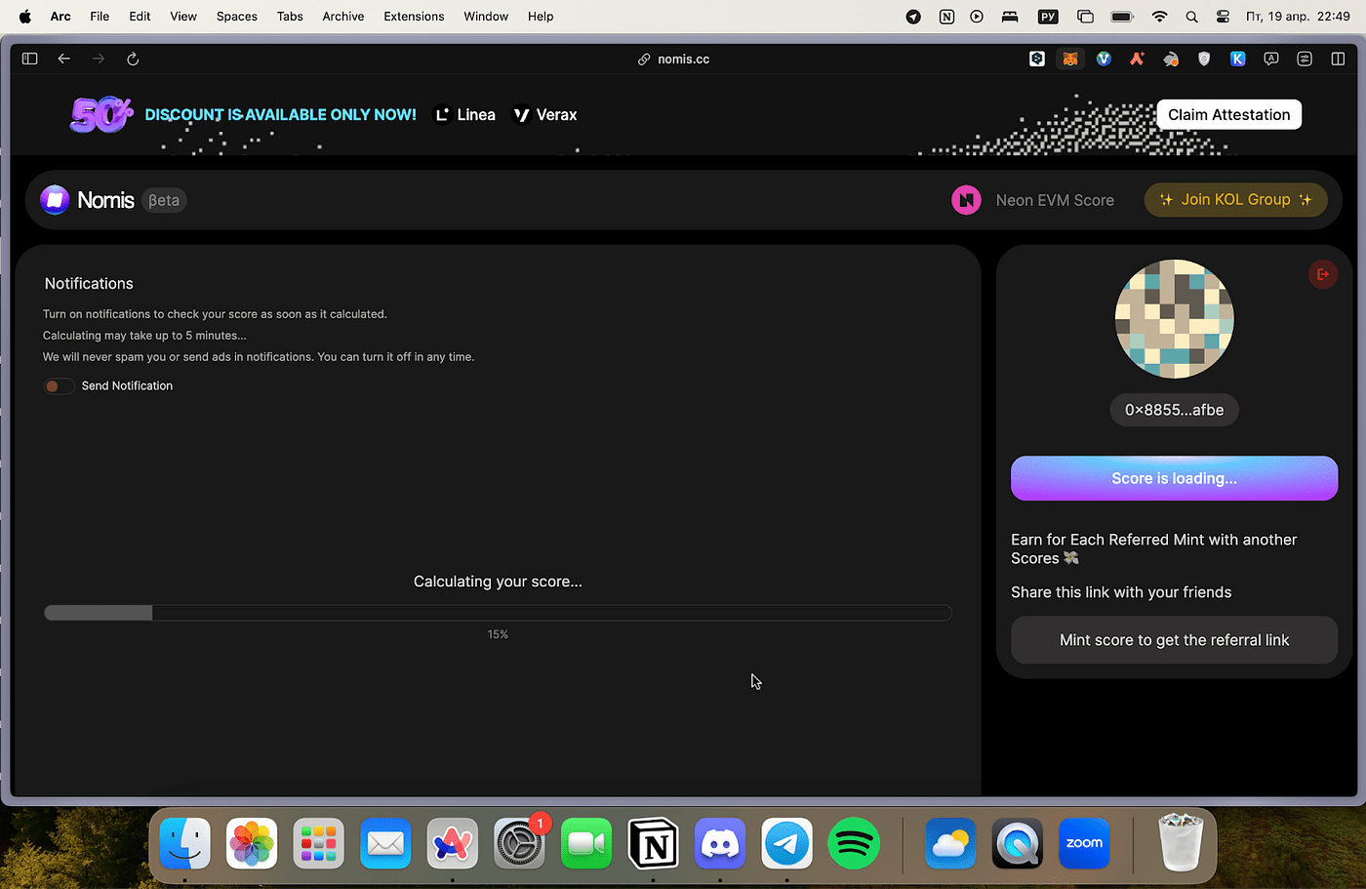This screenshot has height=889, width=1366.
Task: Open the blue K extension icon
Action: point(1237,59)
